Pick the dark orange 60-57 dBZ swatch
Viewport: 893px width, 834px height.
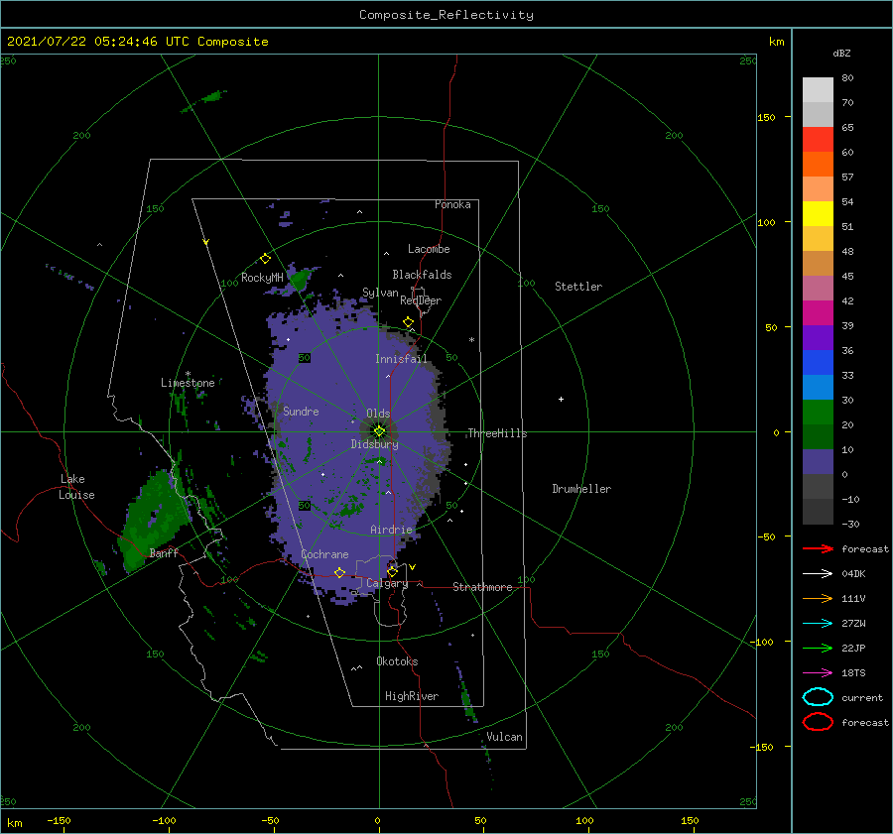(818, 164)
